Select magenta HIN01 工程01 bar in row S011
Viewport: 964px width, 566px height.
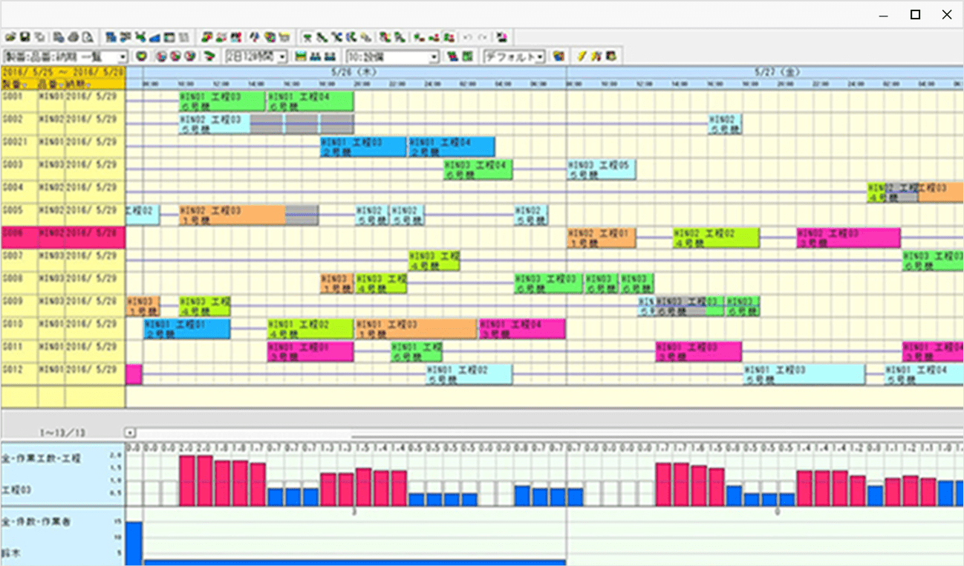coord(310,352)
